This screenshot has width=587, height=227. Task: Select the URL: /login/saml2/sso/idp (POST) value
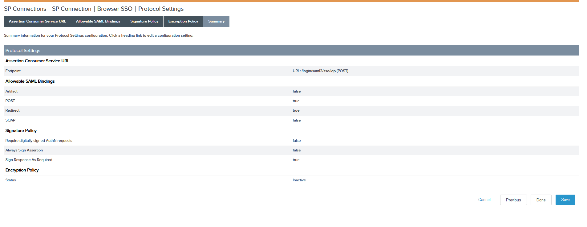coord(320,71)
